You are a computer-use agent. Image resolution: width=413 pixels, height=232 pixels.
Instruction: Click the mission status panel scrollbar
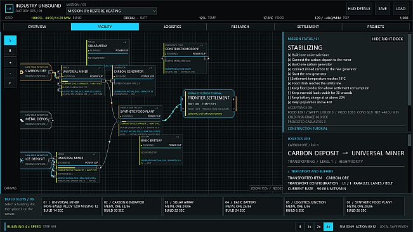click(409, 70)
